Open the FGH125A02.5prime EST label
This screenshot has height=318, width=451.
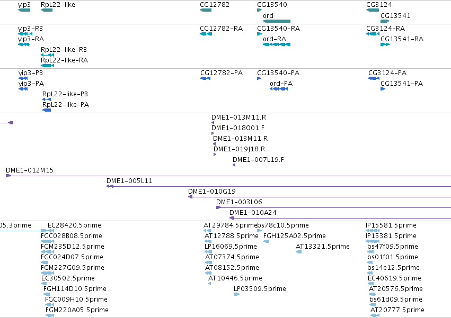coord(295,236)
